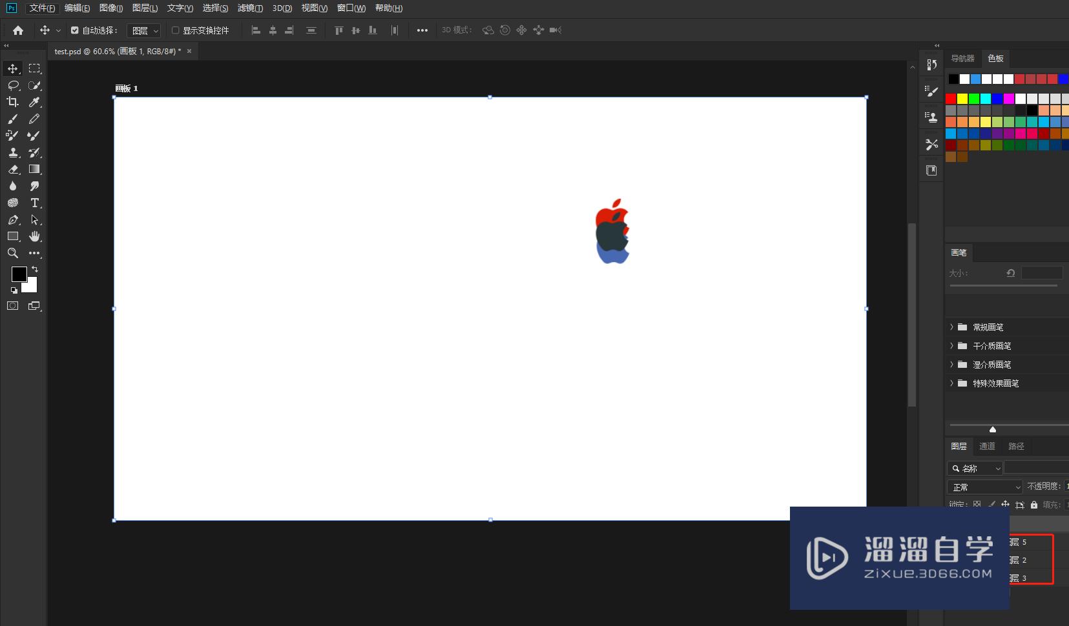
Task: Select the Hand tool
Action: [35, 236]
